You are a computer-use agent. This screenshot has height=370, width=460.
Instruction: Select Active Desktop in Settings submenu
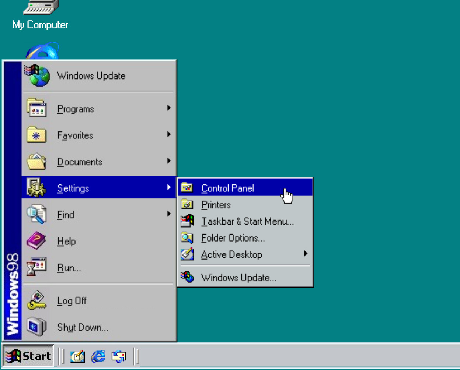click(245, 254)
